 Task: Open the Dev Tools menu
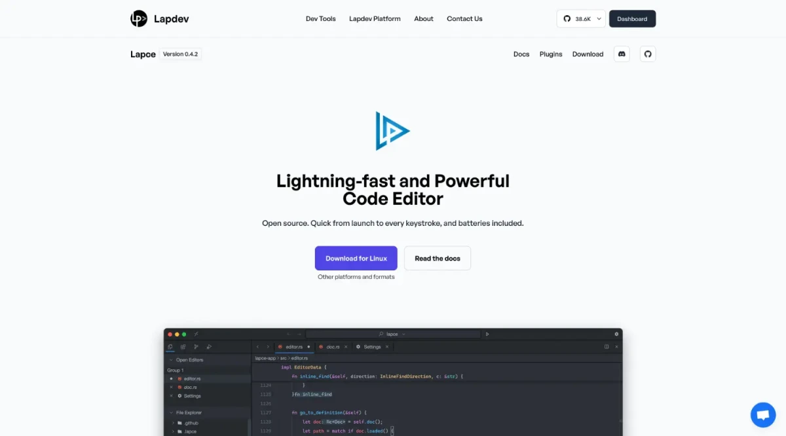point(320,19)
